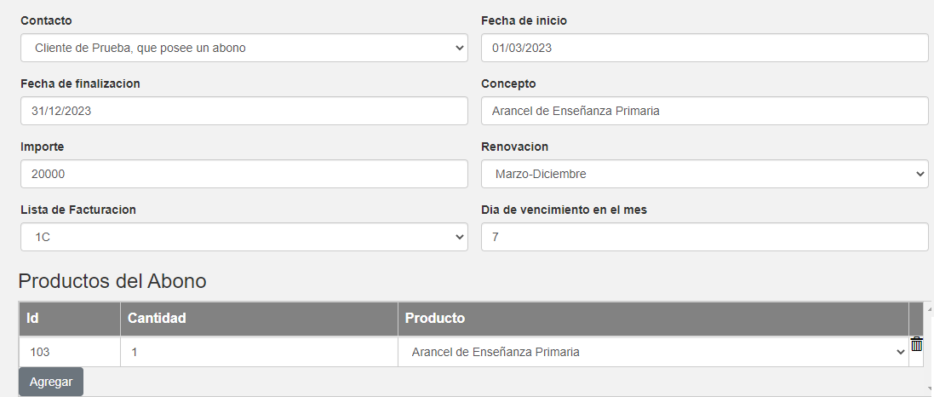Click the Productos del Abono heading
The width and height of the screenshot is (934, 397).
click(x=112, y=281)
